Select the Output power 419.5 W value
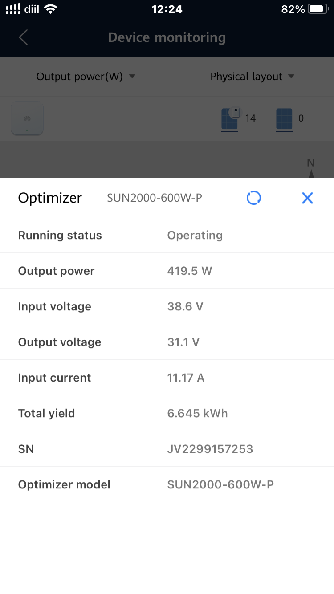This screenshot has height=594, width=334. 189,271
